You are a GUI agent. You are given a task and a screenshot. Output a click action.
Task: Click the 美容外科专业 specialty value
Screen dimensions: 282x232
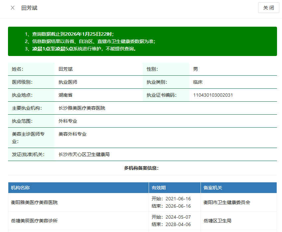click(x=72, y=134)
